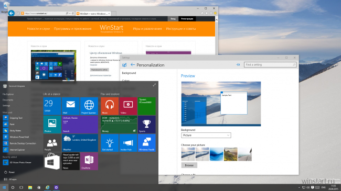Launch Windows PowerShell from Most used
Image resolution: width=341 pixels, height=191 pixels.
pos(16,137)
